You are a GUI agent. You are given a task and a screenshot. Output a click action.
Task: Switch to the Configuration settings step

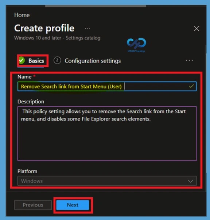(87, 61)
